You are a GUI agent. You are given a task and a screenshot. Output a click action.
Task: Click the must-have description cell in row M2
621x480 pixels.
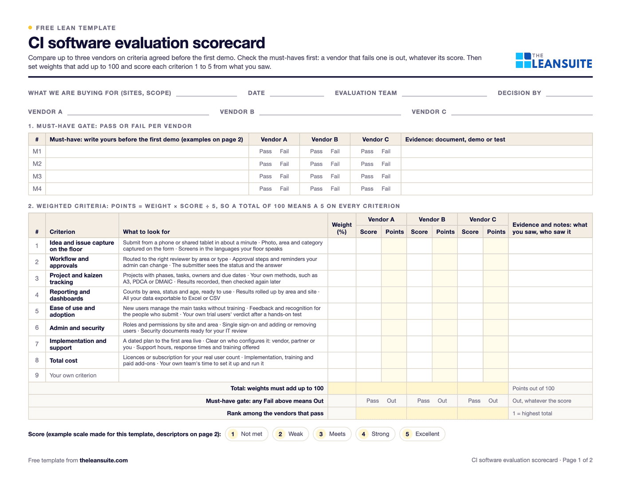tap(147, 164)
